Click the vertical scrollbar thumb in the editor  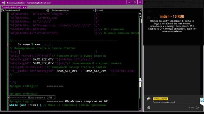click(140, 82)
